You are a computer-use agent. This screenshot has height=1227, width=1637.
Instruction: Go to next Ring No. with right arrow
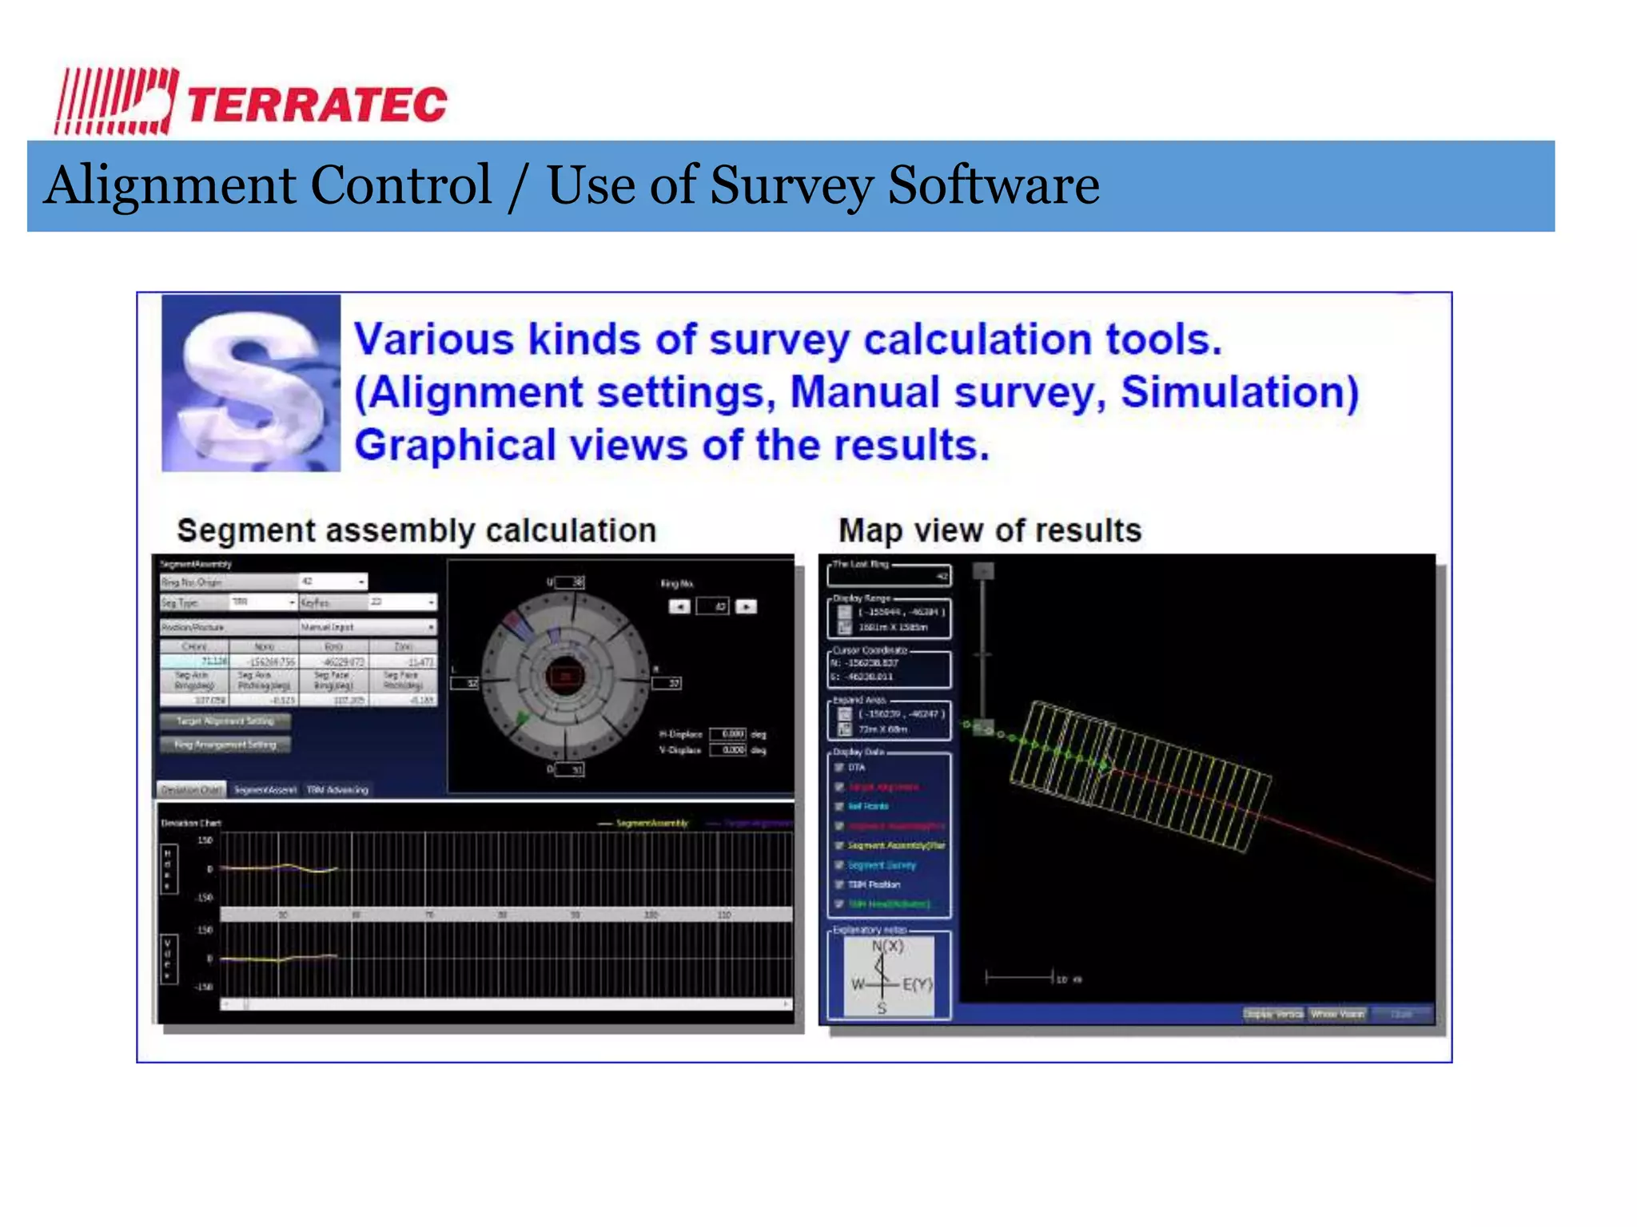pyautogui.click(x=746, y=607)
